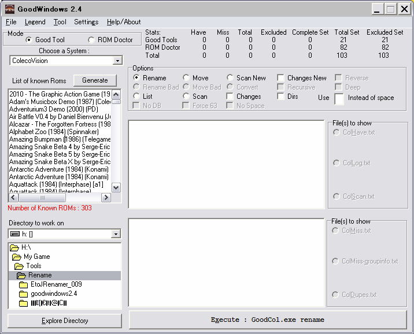Select the goodwindows2.4 folder icon

(23, 294)
